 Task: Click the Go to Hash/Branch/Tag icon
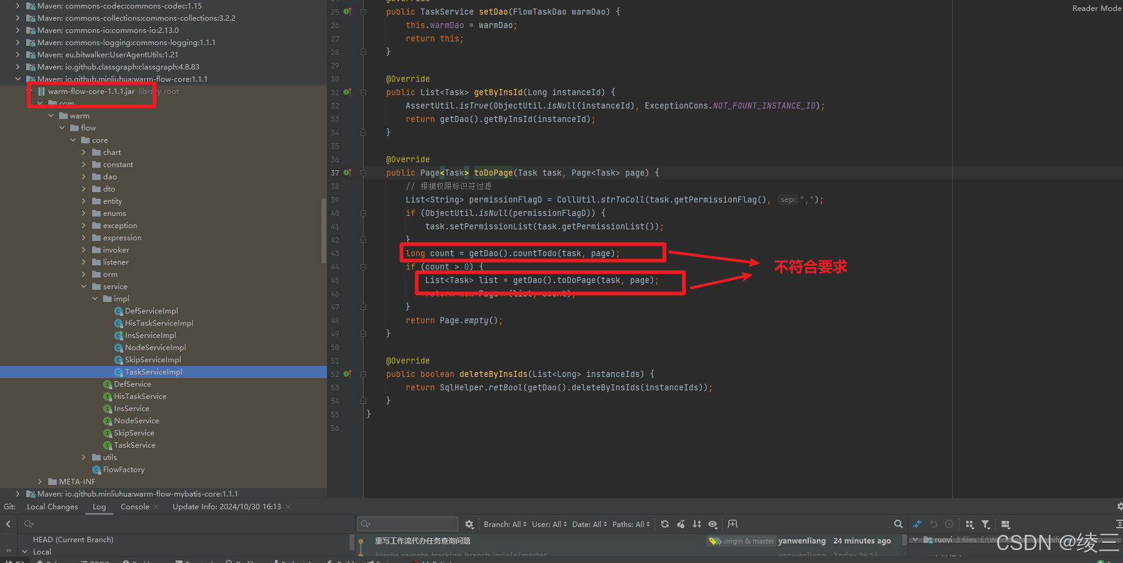732,524
